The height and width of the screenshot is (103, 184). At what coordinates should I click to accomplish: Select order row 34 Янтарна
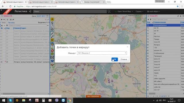pyautogui.click(x=25, y=62)
